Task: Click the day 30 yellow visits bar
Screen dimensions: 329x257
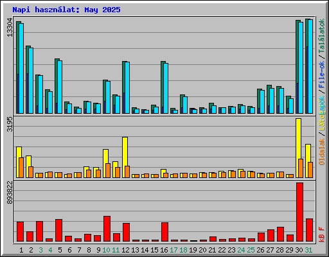Action: tap(298, 148)
